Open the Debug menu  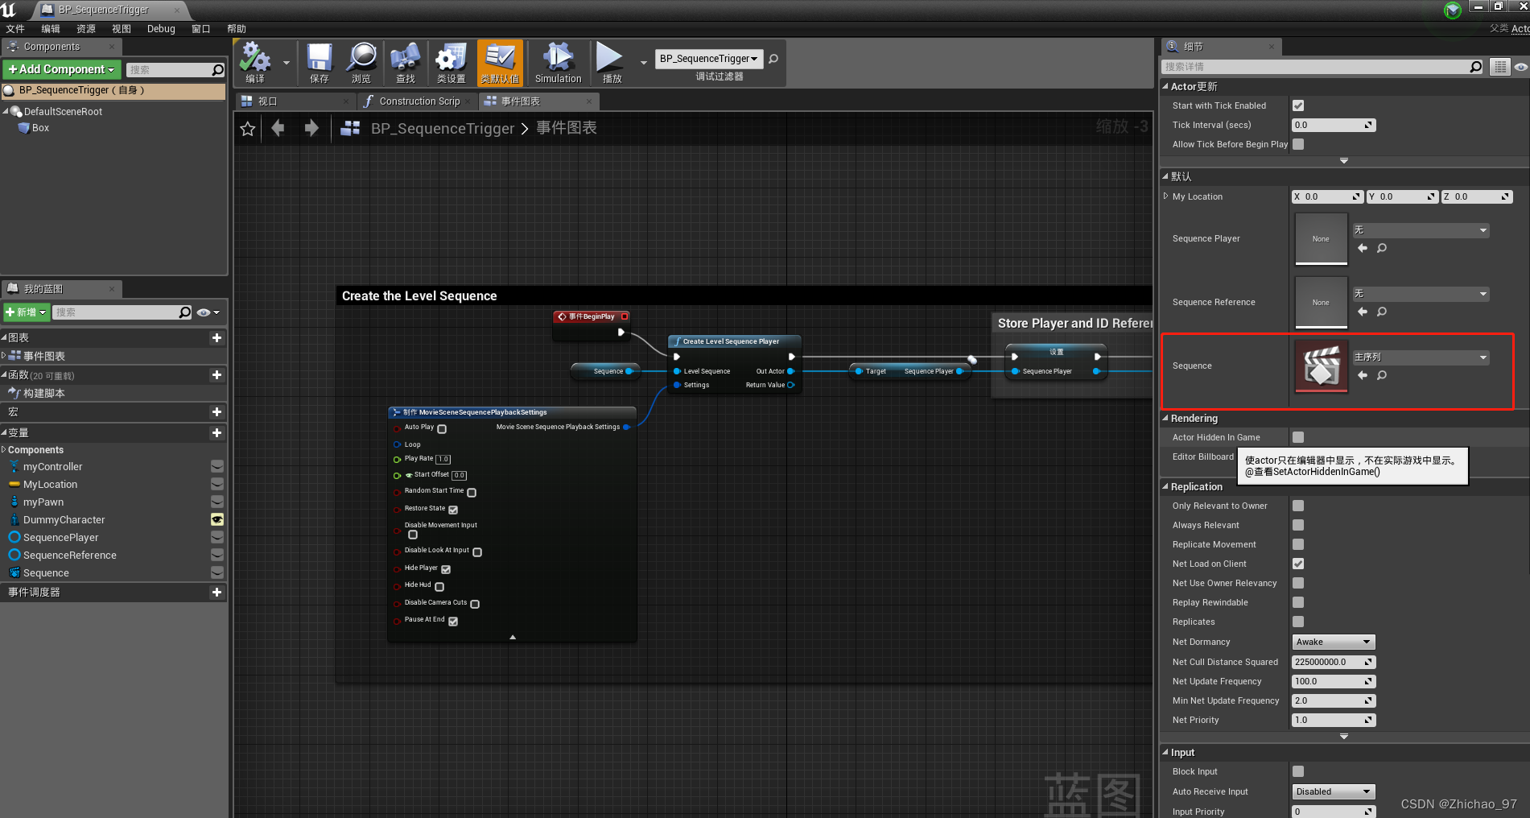point(160,28)
